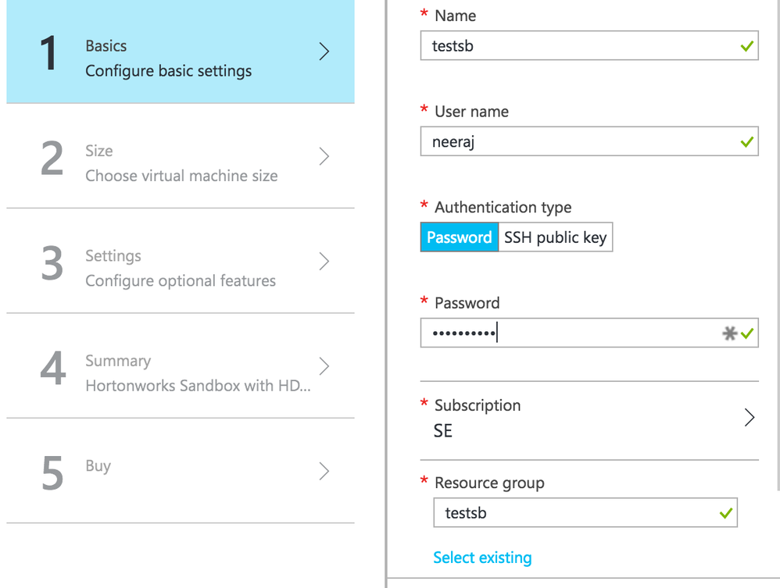
Task: Click the green checkmark in Name field
Action: (x=747, y=47)
